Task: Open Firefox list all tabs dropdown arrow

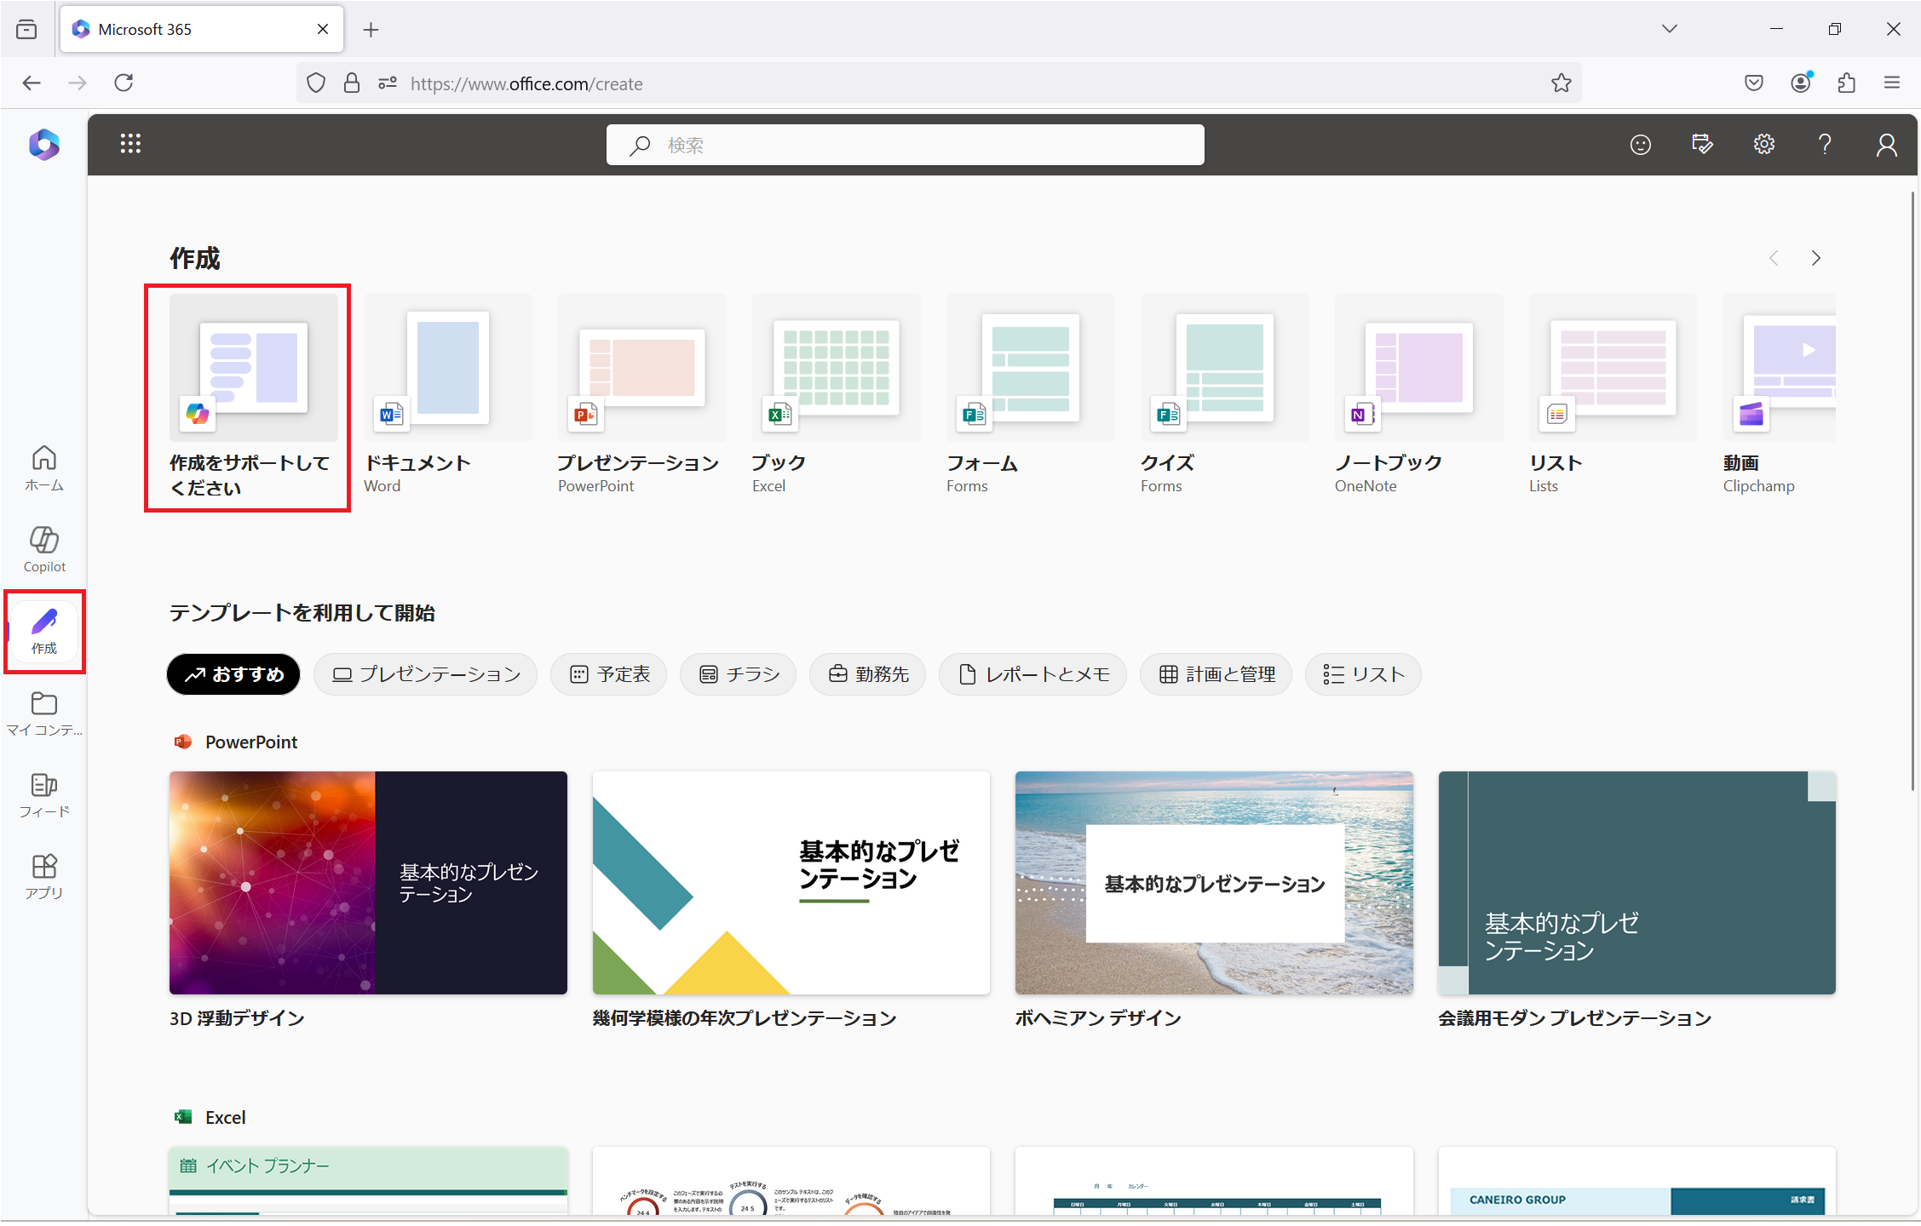Action: click(1669, 29)
